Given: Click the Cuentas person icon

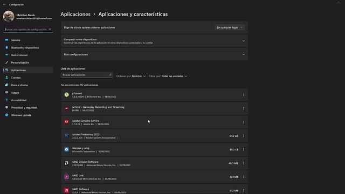Looking at the screenshot, I should click(6, 78).
